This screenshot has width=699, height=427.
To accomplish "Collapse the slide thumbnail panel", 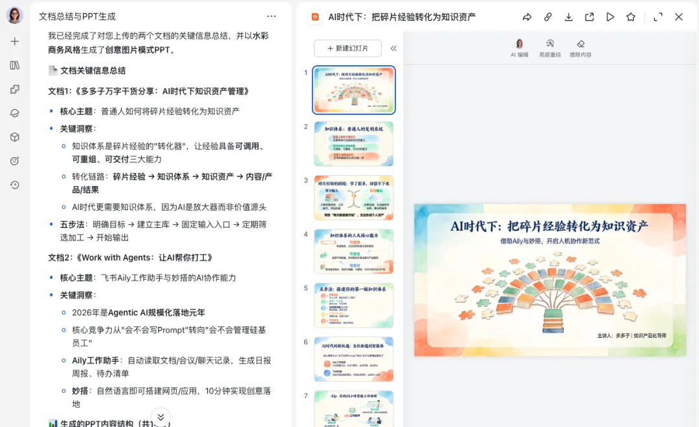I will point(394,48).
